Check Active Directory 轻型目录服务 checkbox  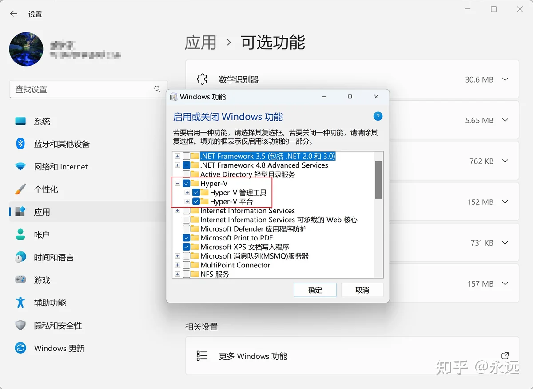(187, 174)
